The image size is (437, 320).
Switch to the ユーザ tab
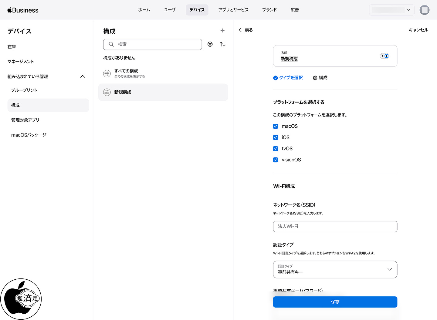pyautogui.click(x=170, y=10)
